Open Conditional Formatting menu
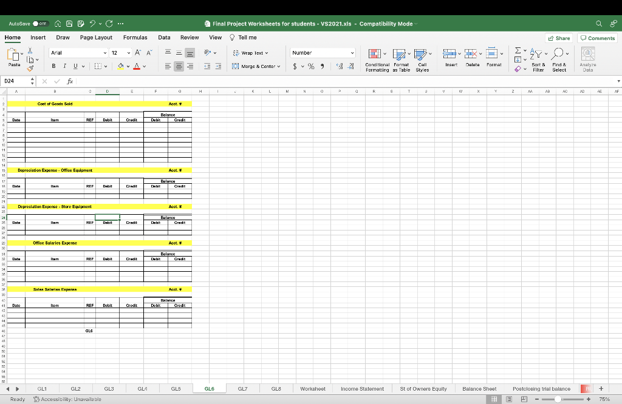 click(x=377, y=60)
